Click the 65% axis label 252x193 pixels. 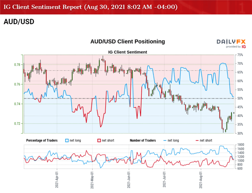pos(240,72)
